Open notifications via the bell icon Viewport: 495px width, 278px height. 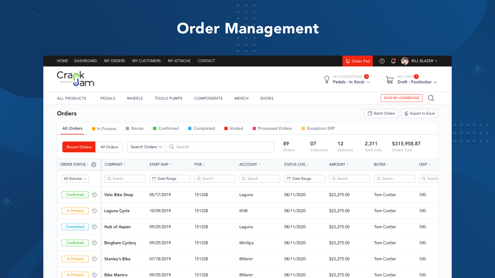click(x=393, y=61)
